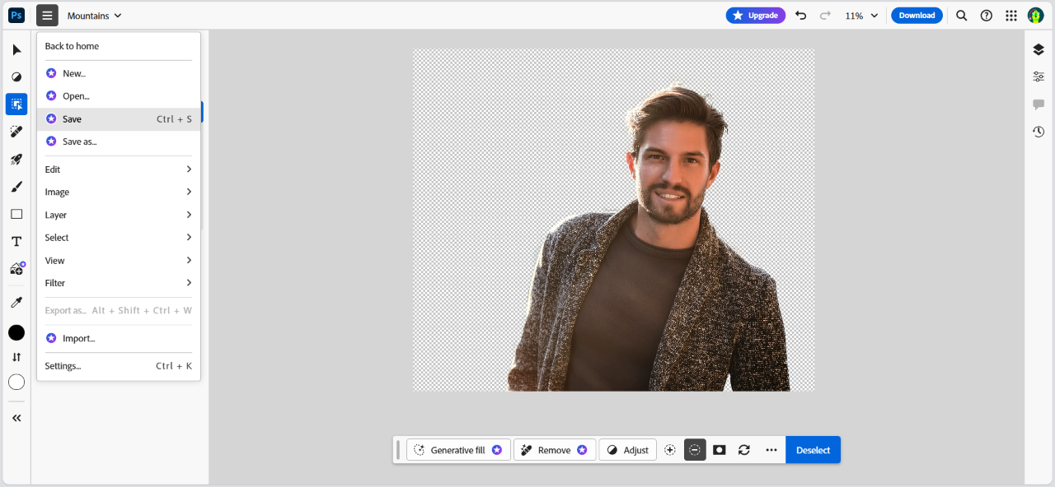Open the Add image tool
The width and height of the screenshot is (1055, 487).
16,268
